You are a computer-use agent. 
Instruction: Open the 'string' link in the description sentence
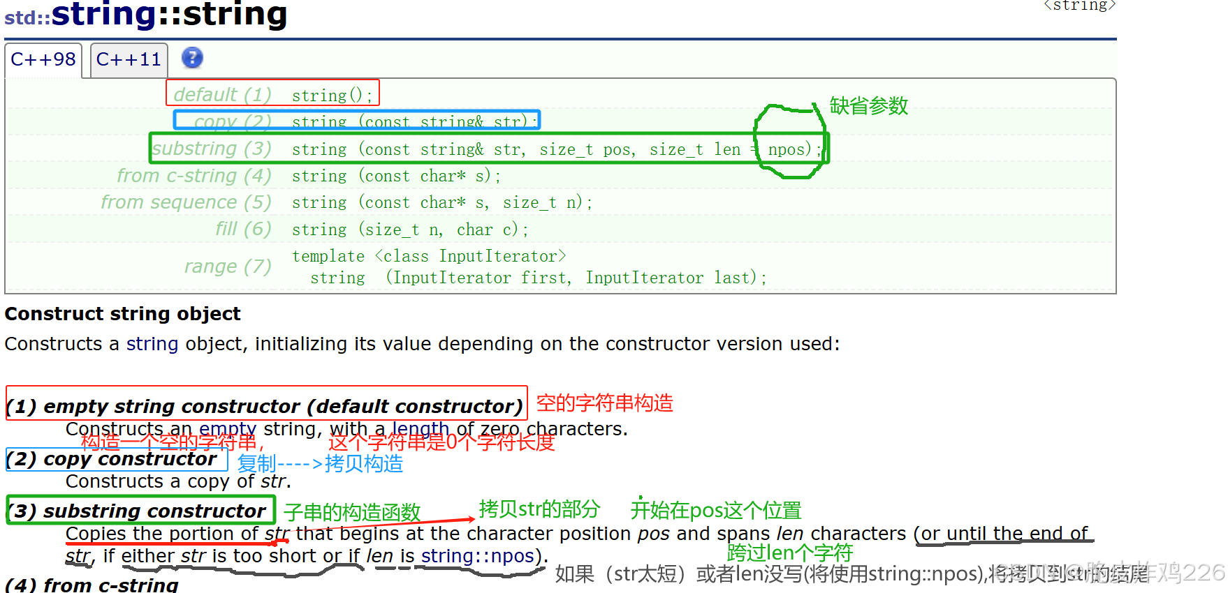pyautogui.click(x=152, y=344)
